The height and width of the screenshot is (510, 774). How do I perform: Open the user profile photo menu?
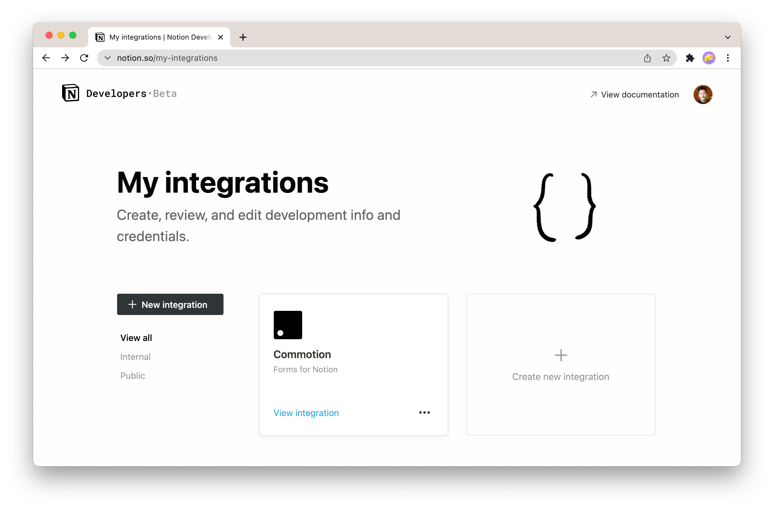[702, 95]
